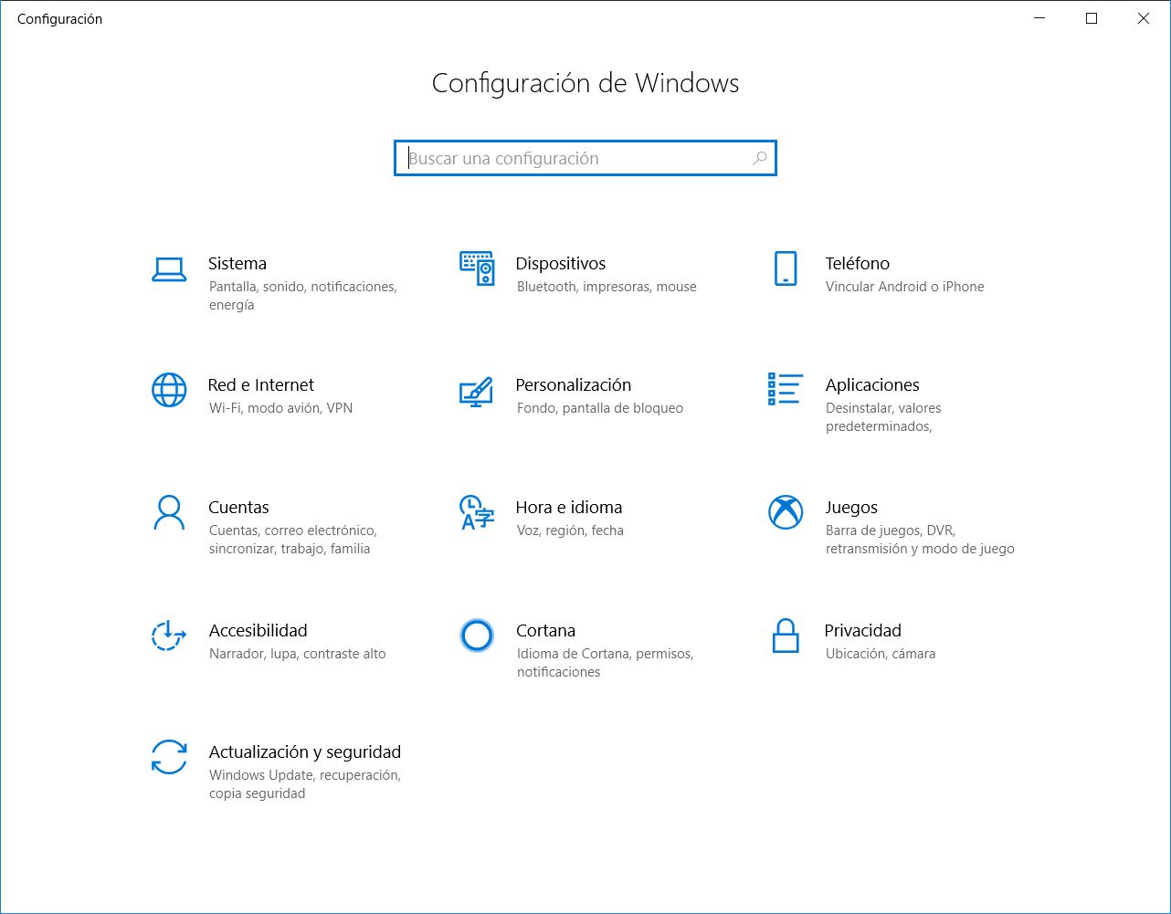Open the Accesibilidad dashed clock icon
Viewport: 1171px width, 914px height.
(169, 636)
